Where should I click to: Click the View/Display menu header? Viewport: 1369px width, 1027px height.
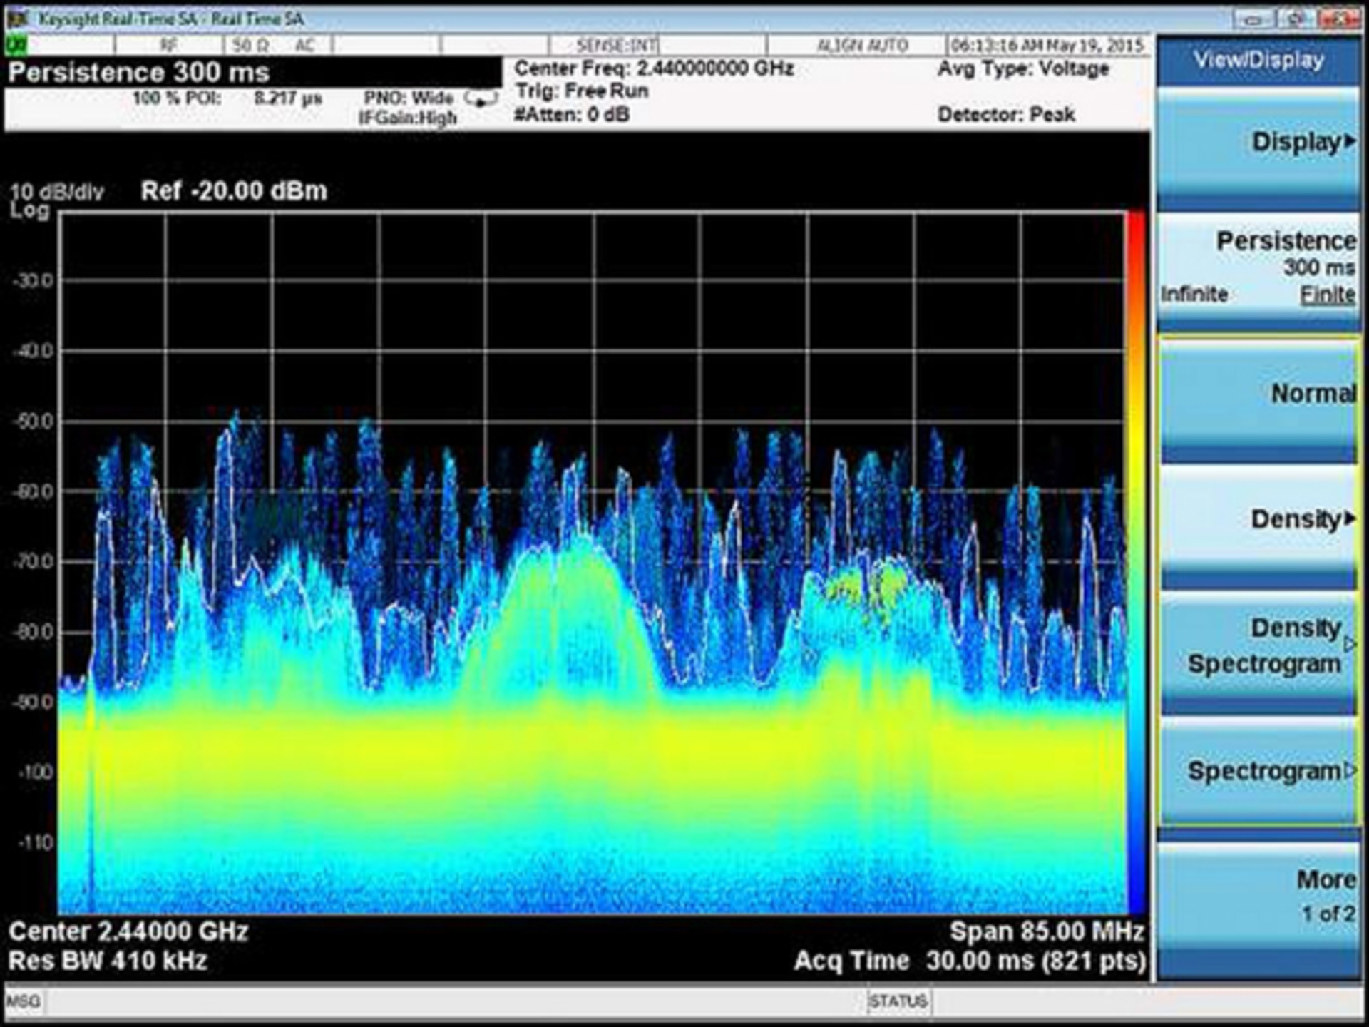[1258, 61]
